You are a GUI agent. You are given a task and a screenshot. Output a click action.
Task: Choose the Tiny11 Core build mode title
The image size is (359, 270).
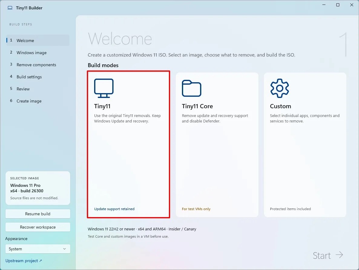197,106
